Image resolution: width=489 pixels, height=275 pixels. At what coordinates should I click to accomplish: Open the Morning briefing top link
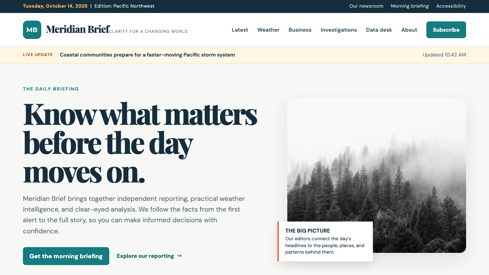(410, 6)
